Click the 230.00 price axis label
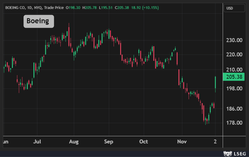Image resolution: width=249 pixels, height=157 pixels. pos(234,40)
